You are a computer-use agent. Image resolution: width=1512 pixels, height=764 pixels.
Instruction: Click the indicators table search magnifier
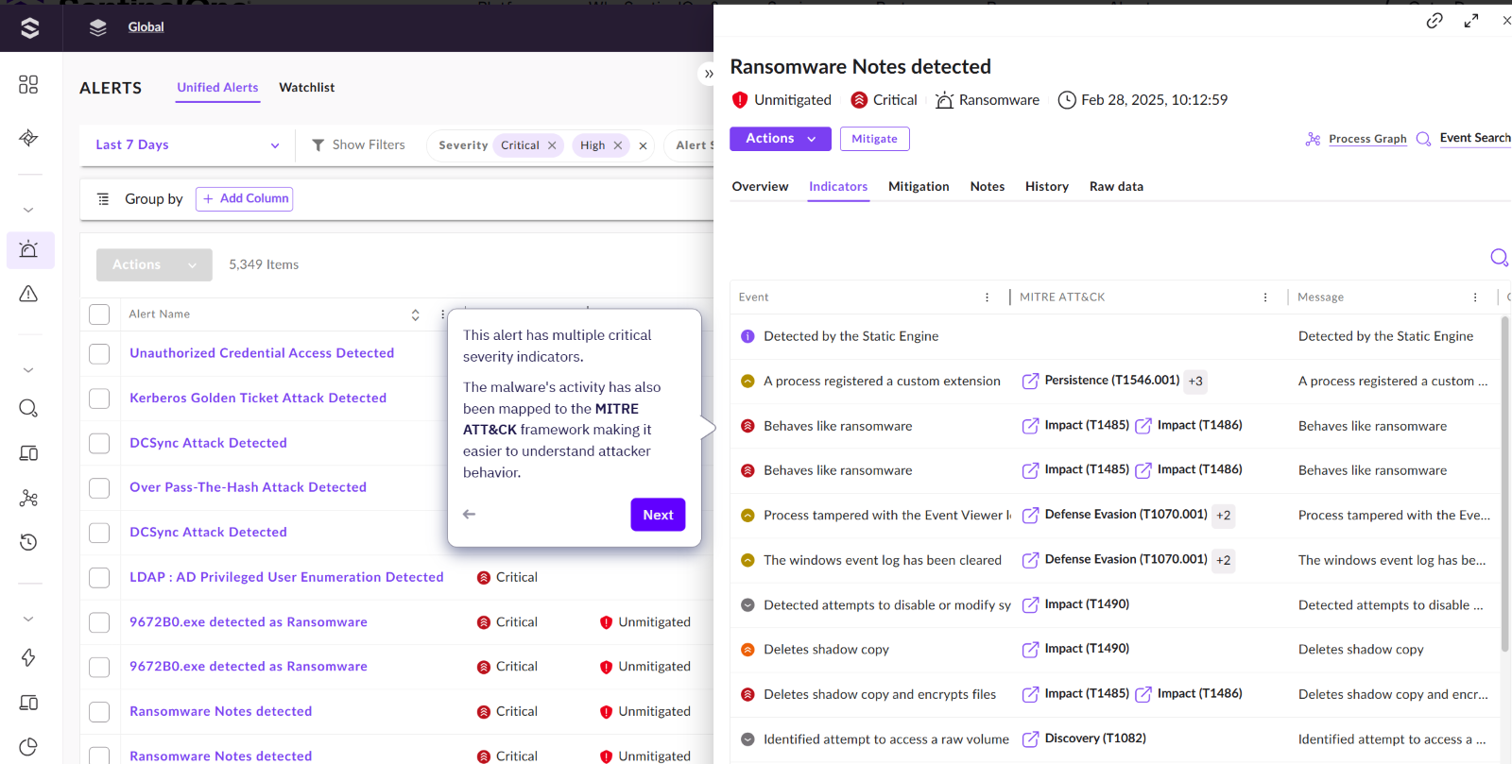tap(1499, 257)
